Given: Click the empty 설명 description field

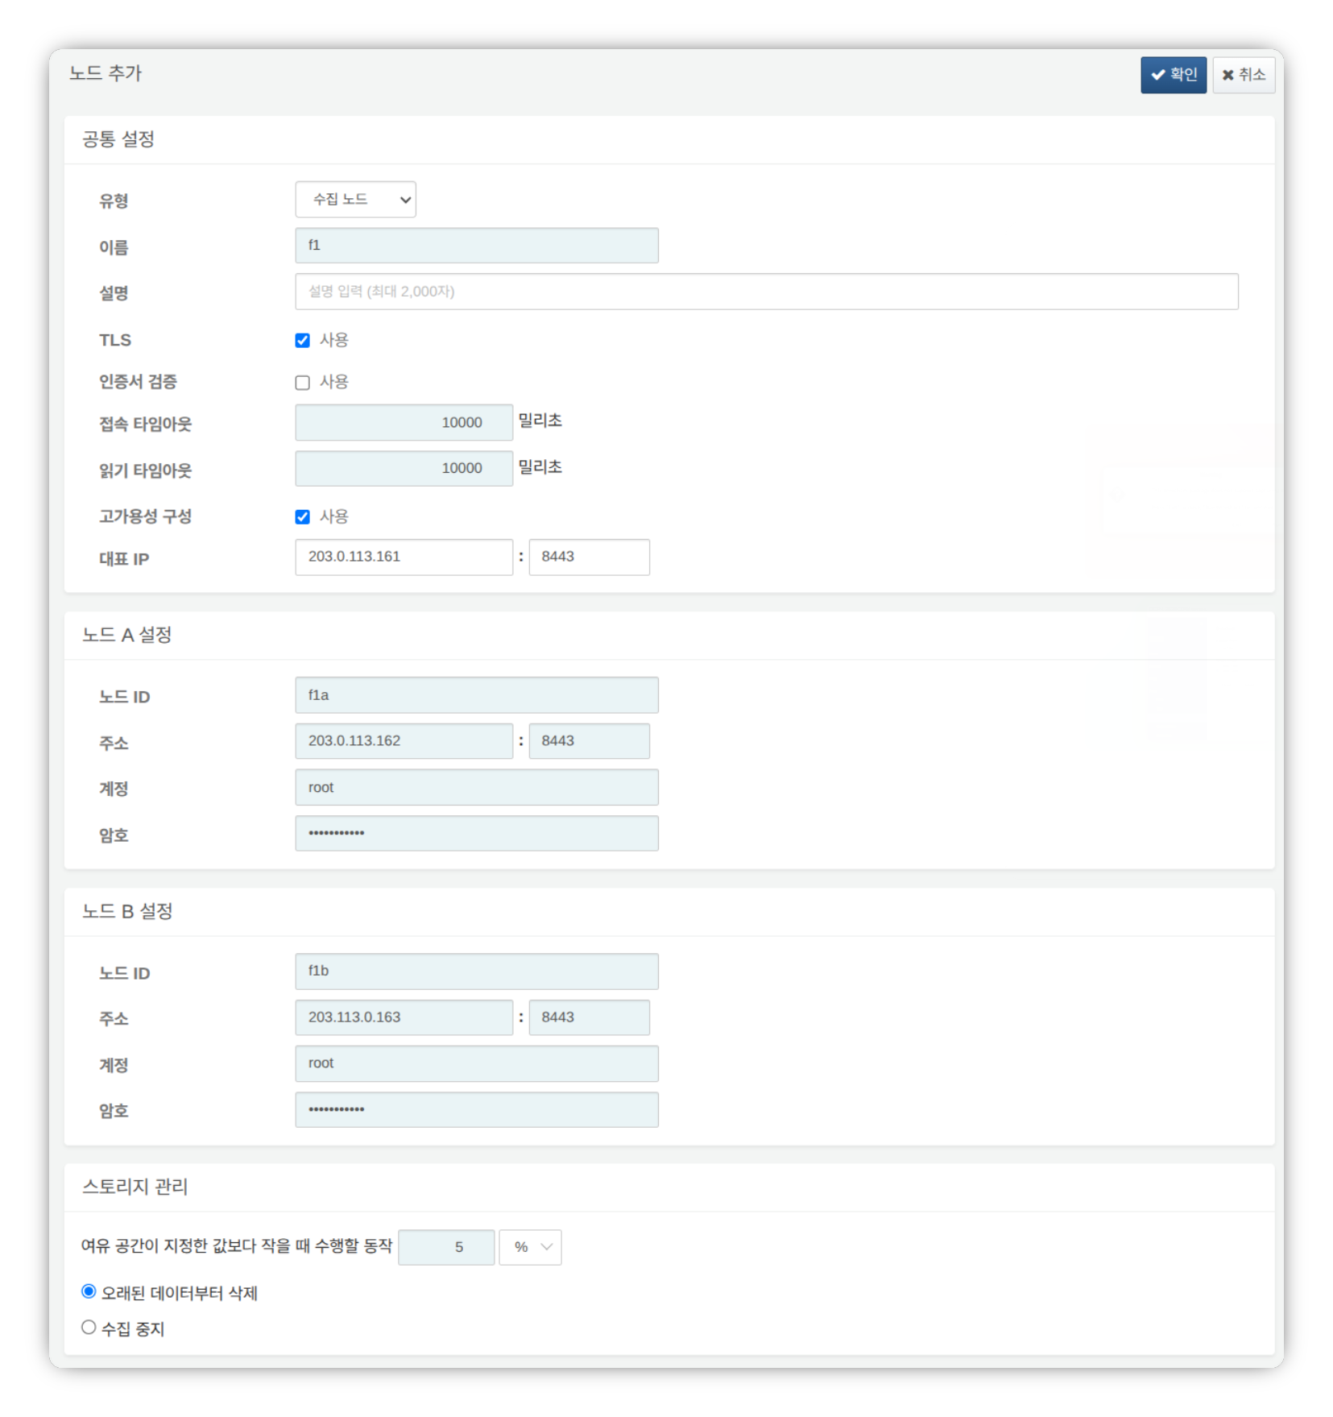Looking at the screenshot, I should tap(765, 292).
